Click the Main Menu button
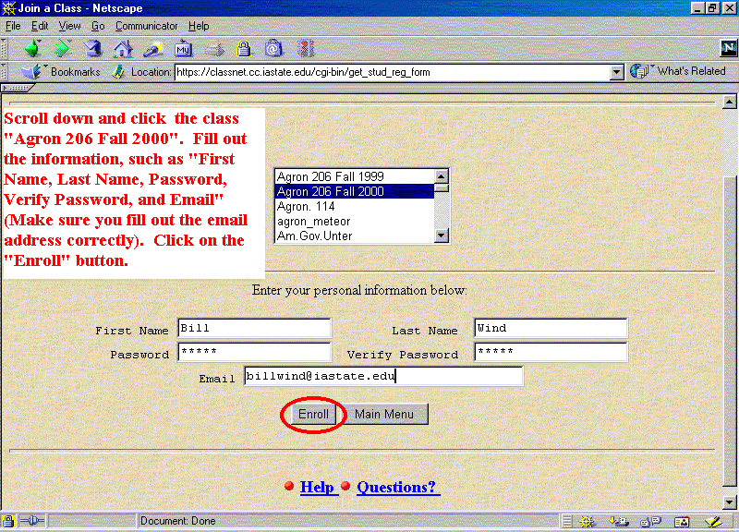 (x=384, y=415)
